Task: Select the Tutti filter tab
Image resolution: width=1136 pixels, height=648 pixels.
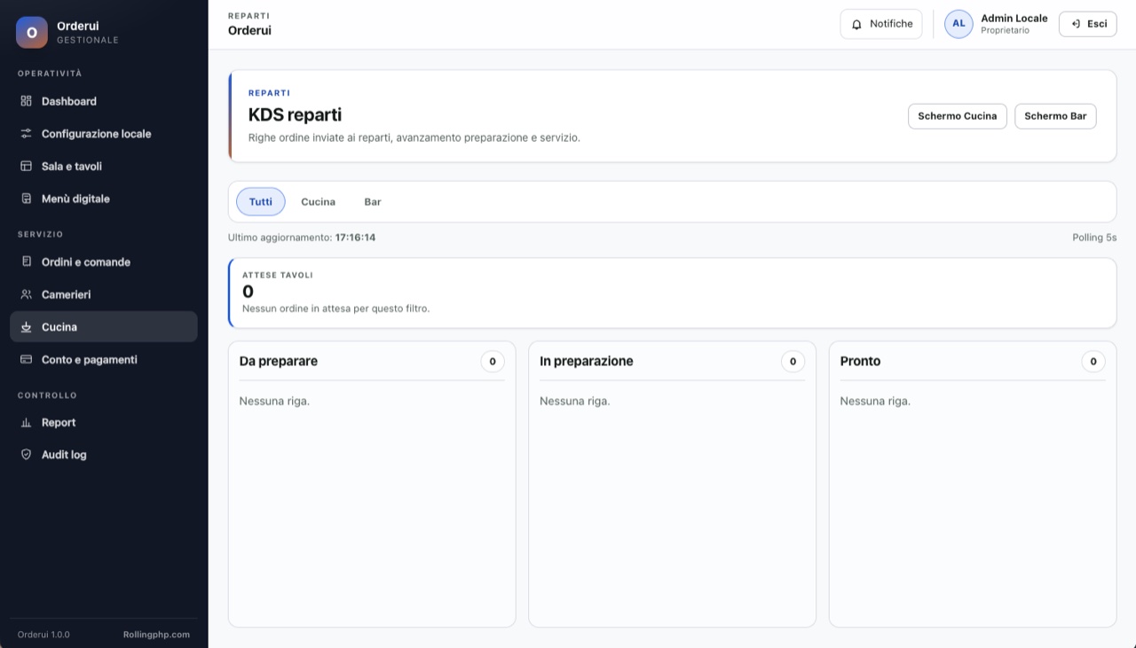Action: 261,202
